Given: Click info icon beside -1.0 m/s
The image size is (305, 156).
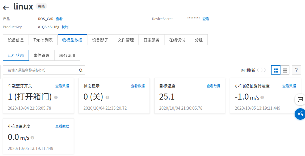Looking at the screenshot, I should click(262, 97).
